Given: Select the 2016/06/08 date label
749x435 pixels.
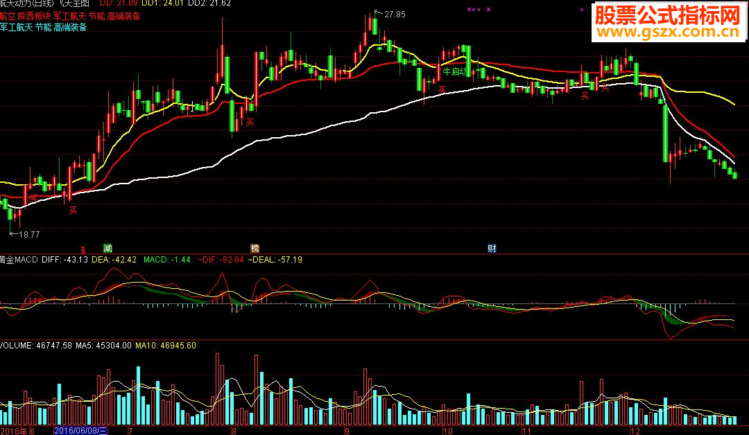Looking at the screenshot, I should [x=80, y=431].
